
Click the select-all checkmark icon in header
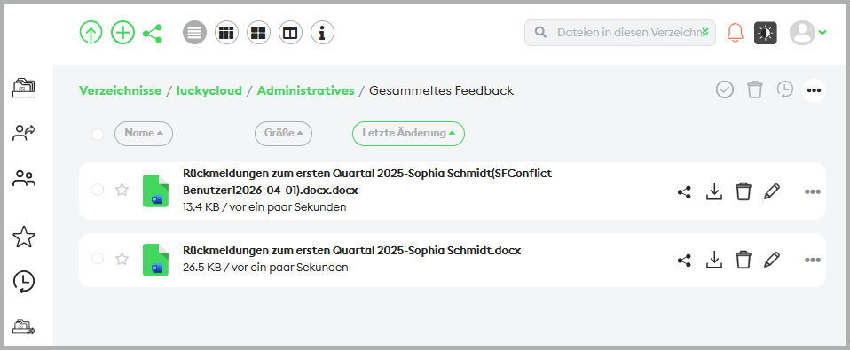coord(725,89)
